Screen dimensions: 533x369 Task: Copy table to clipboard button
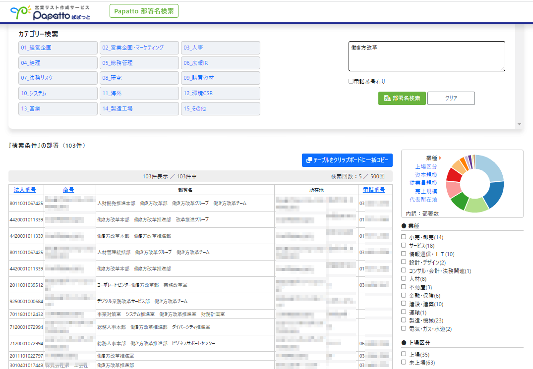click(347, 160)
